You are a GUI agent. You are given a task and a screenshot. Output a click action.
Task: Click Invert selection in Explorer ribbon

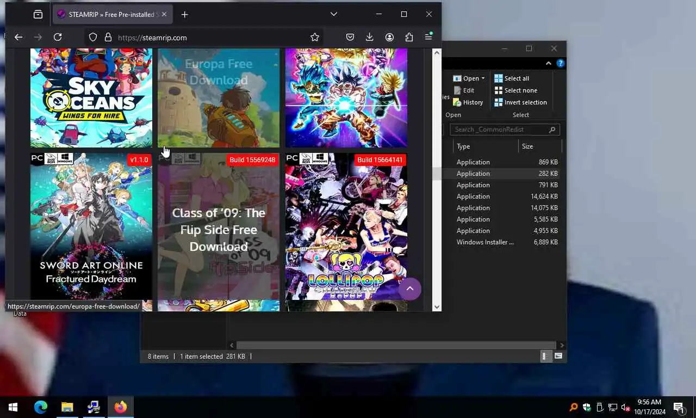coord(520,102)
